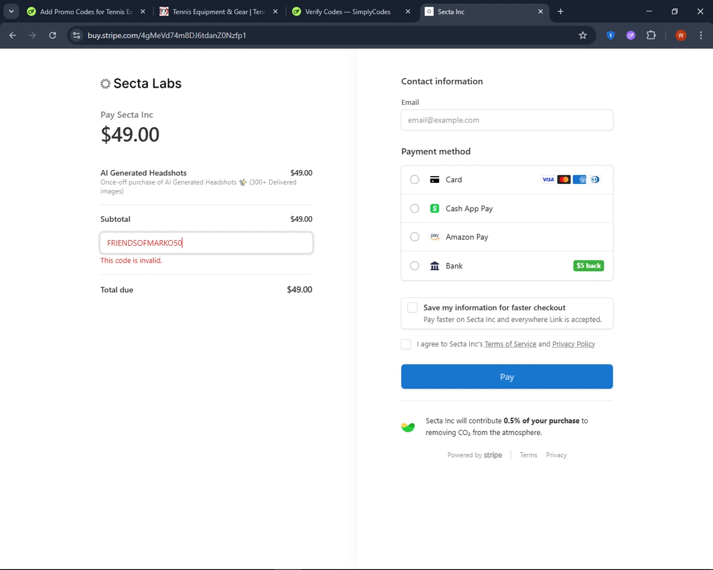The width and height of the screenshot is (713, 570).
Task: Close the Secta Inc tab
Action: 540,11
